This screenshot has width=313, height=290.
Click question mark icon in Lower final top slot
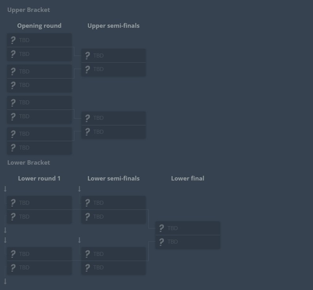pyautogui.click(x=161, y=228)
